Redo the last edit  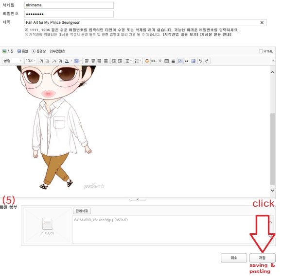click(x=207, y=61)
